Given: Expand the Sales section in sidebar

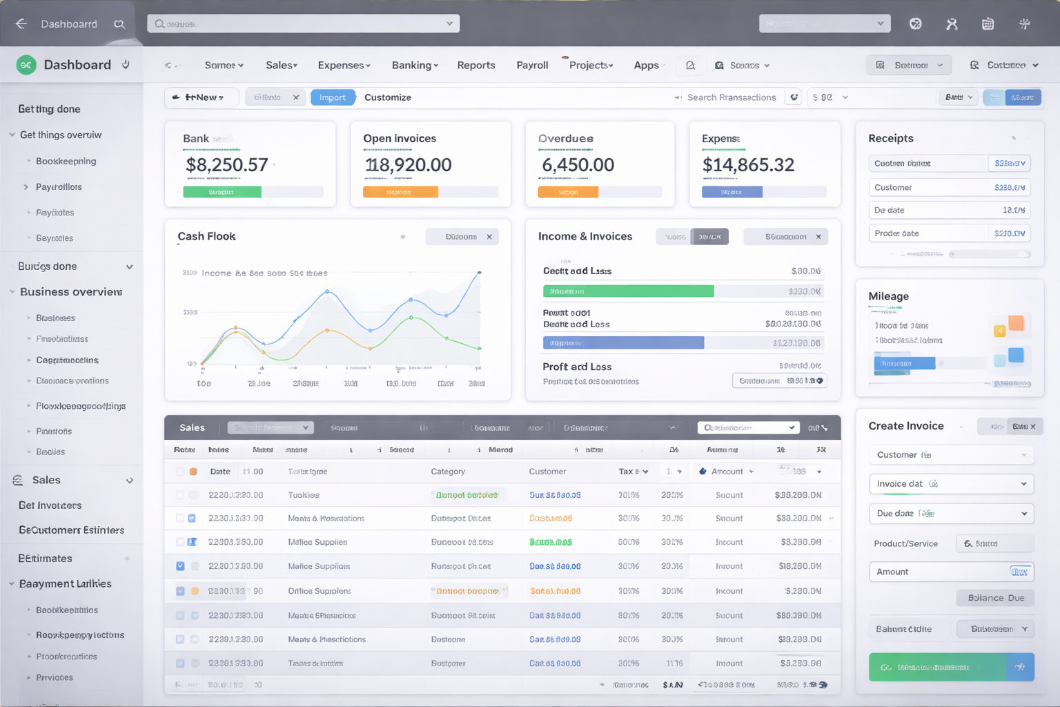Looking at the screenshot, I should point(129,481).
